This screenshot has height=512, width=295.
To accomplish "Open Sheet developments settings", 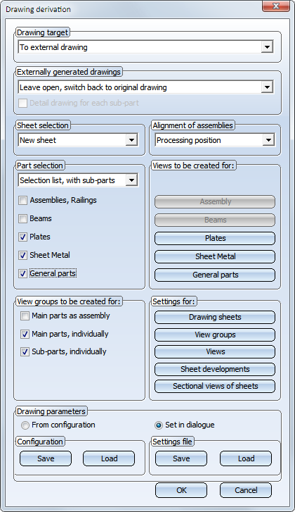I will (x=215, y=369).
